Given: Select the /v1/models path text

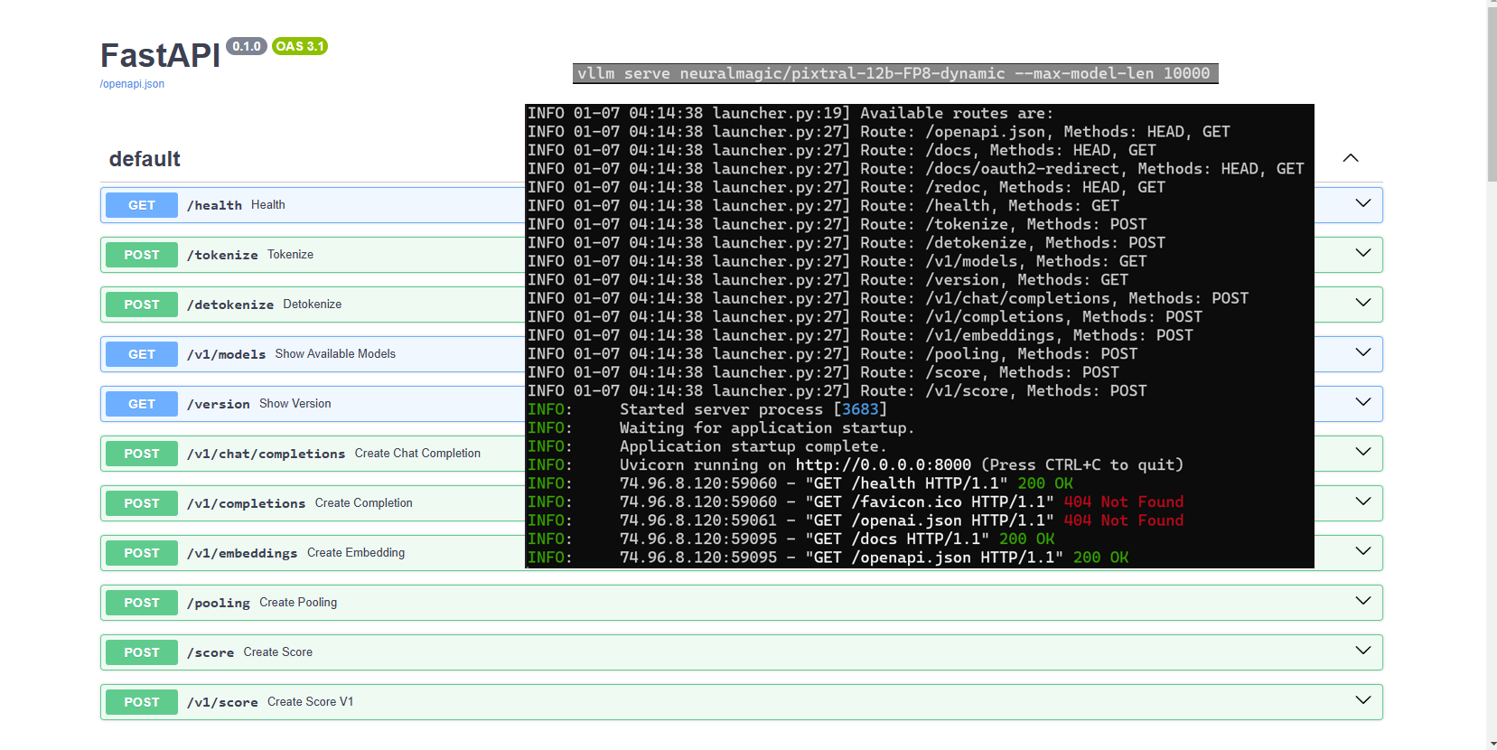Looking at the screenshot, I should click(227, 354).
